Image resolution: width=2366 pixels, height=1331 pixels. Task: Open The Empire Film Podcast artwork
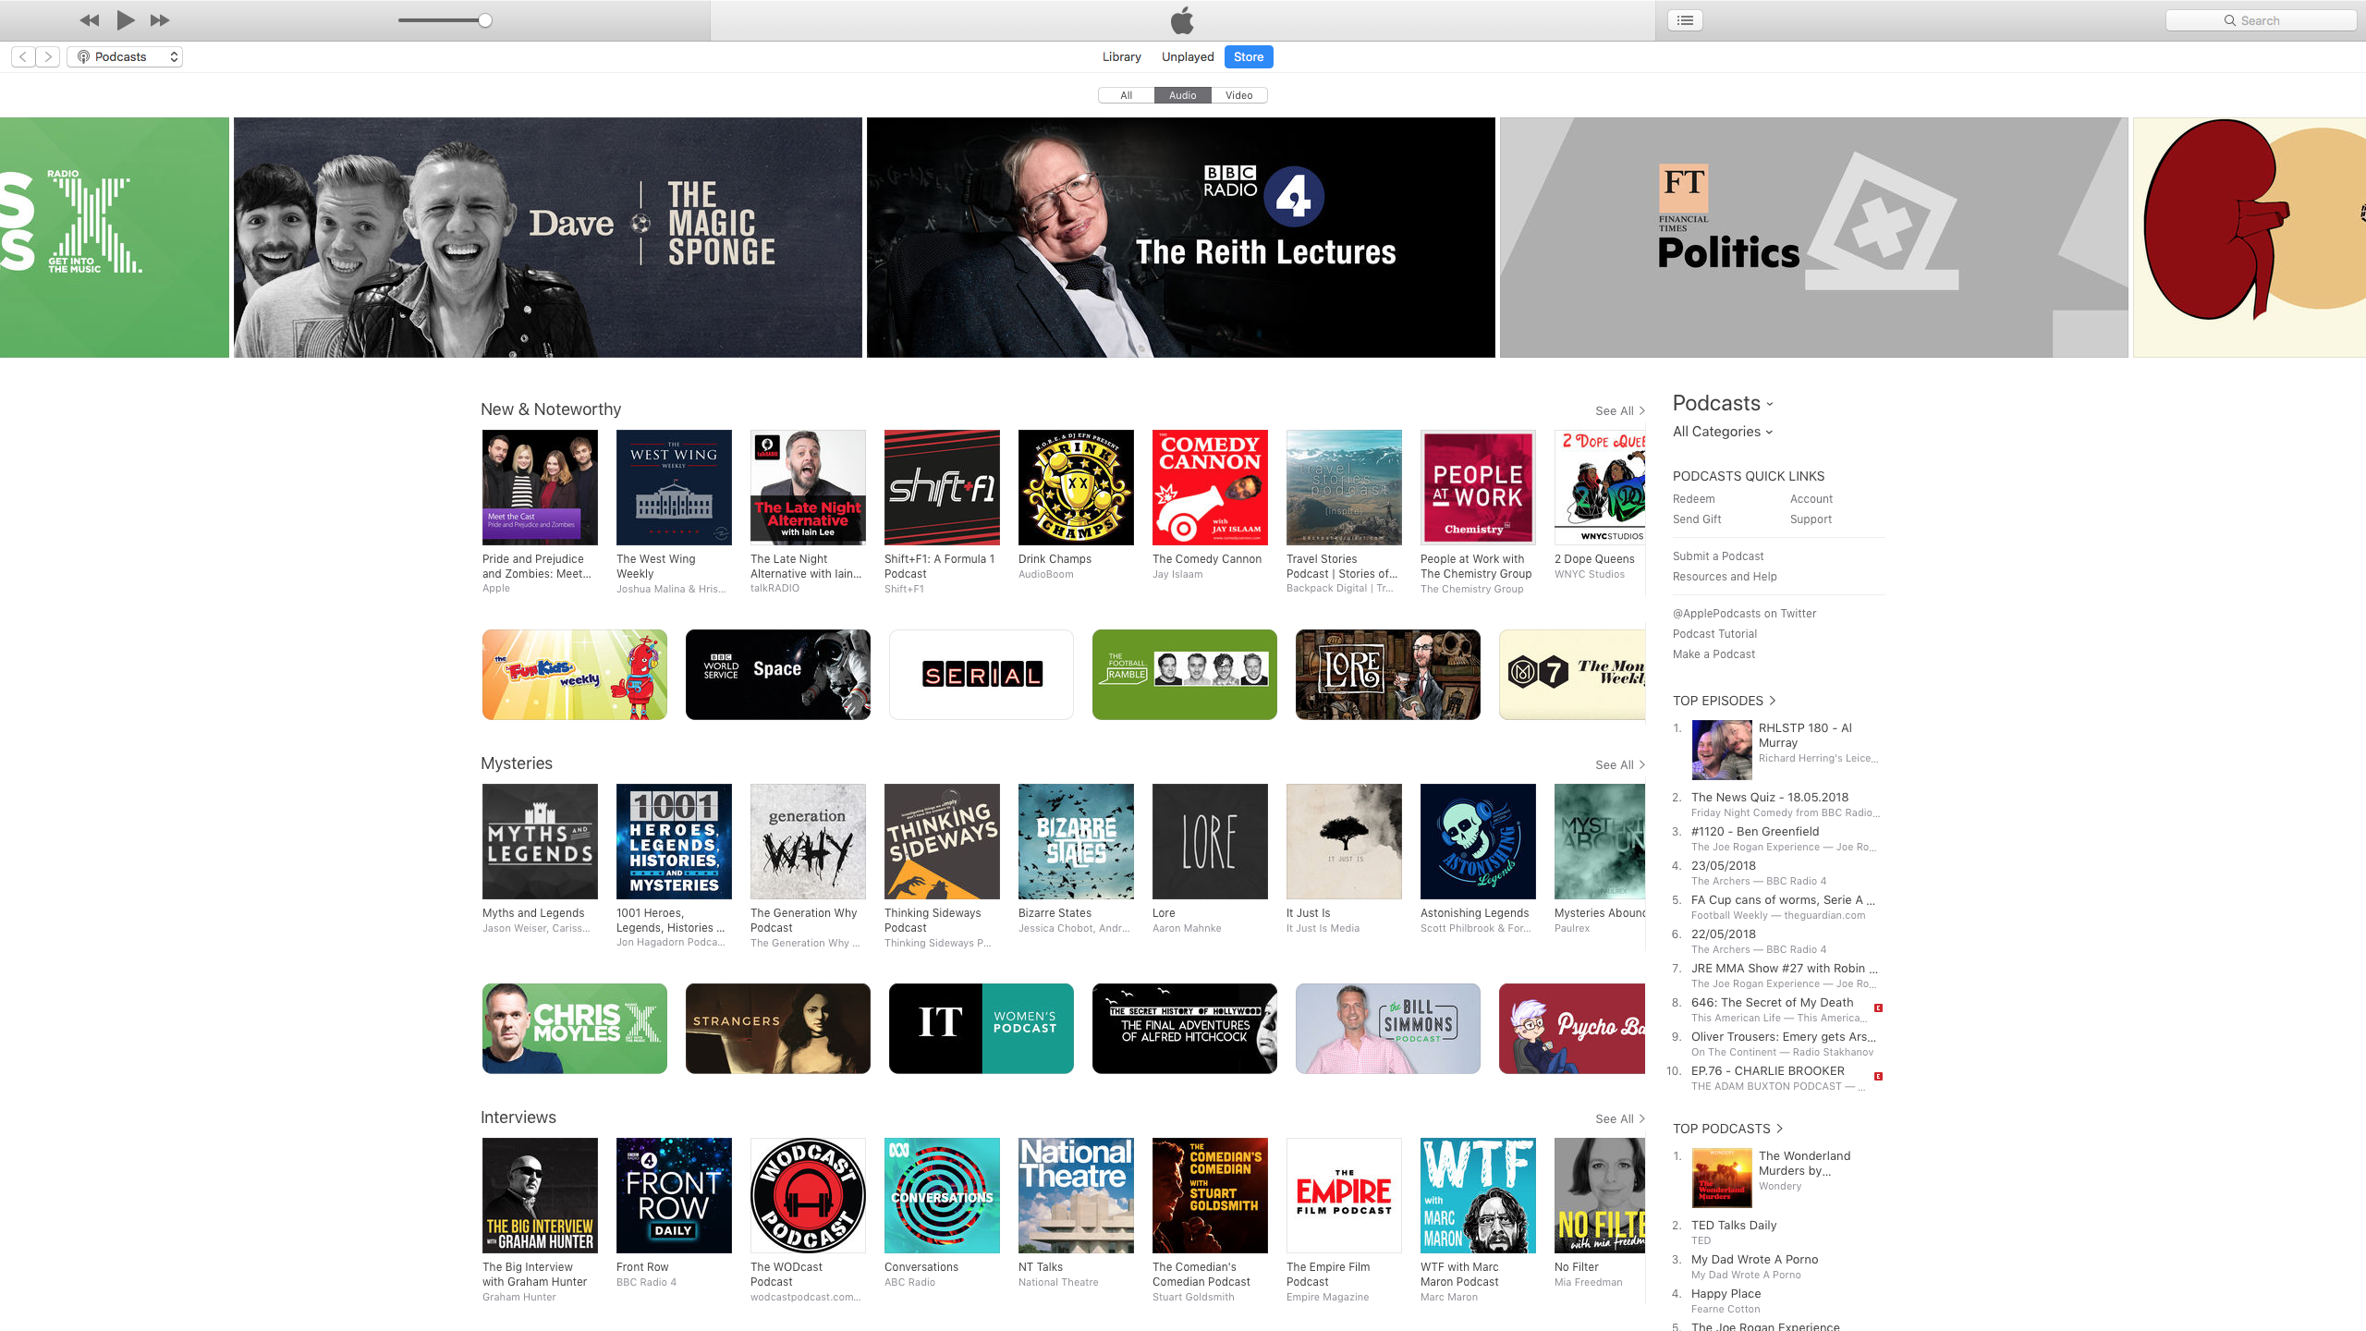point(1344,1195)
